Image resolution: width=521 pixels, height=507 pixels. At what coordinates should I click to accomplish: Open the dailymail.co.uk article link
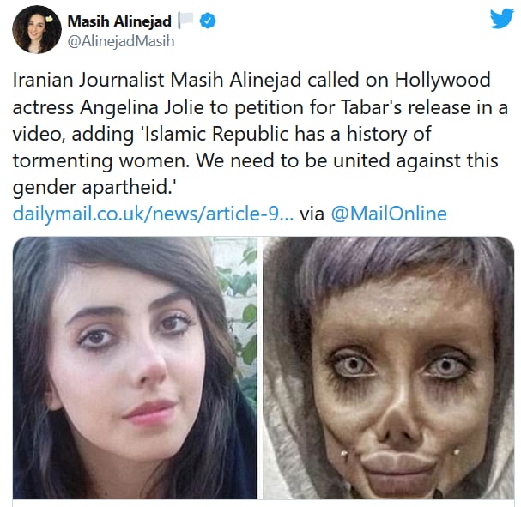[153, 214]
